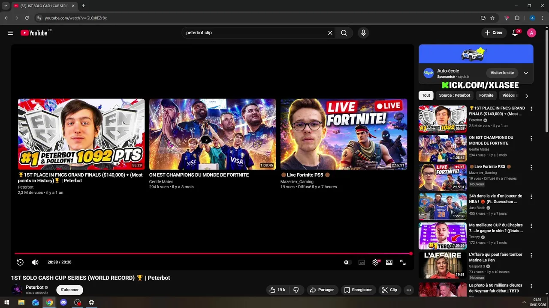This screenshot has height=308, width=549.
Task: Enter fullscreen mode
Action: pos(403,262)
